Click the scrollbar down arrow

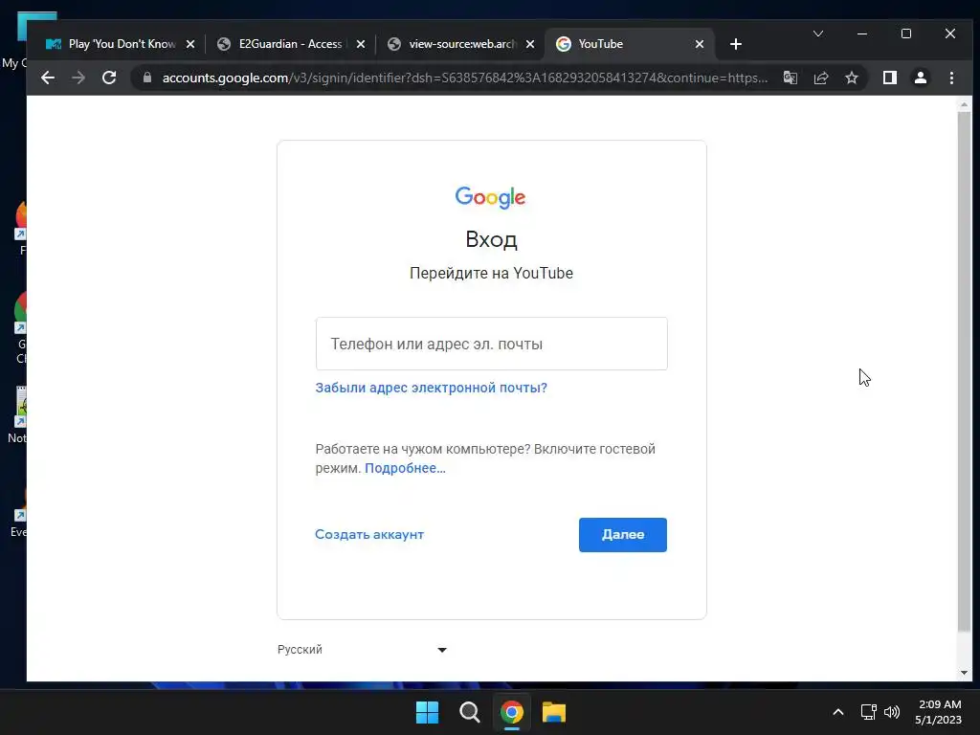pyautogui.click(x=964, y=673)
